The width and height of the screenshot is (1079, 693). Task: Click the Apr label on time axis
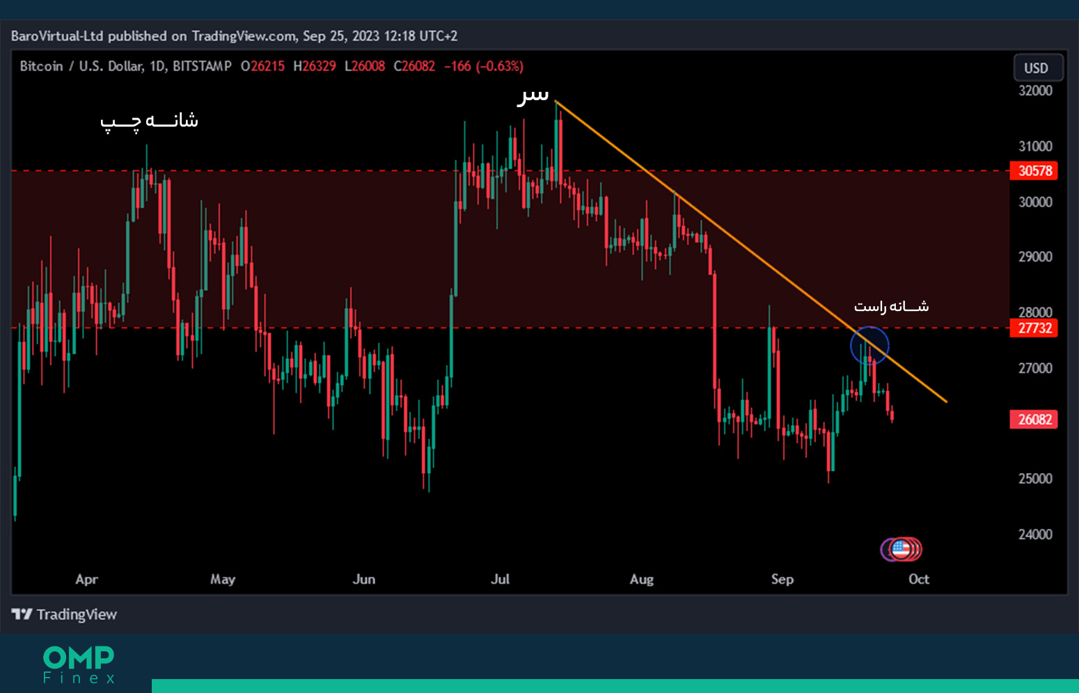[86, 579]
